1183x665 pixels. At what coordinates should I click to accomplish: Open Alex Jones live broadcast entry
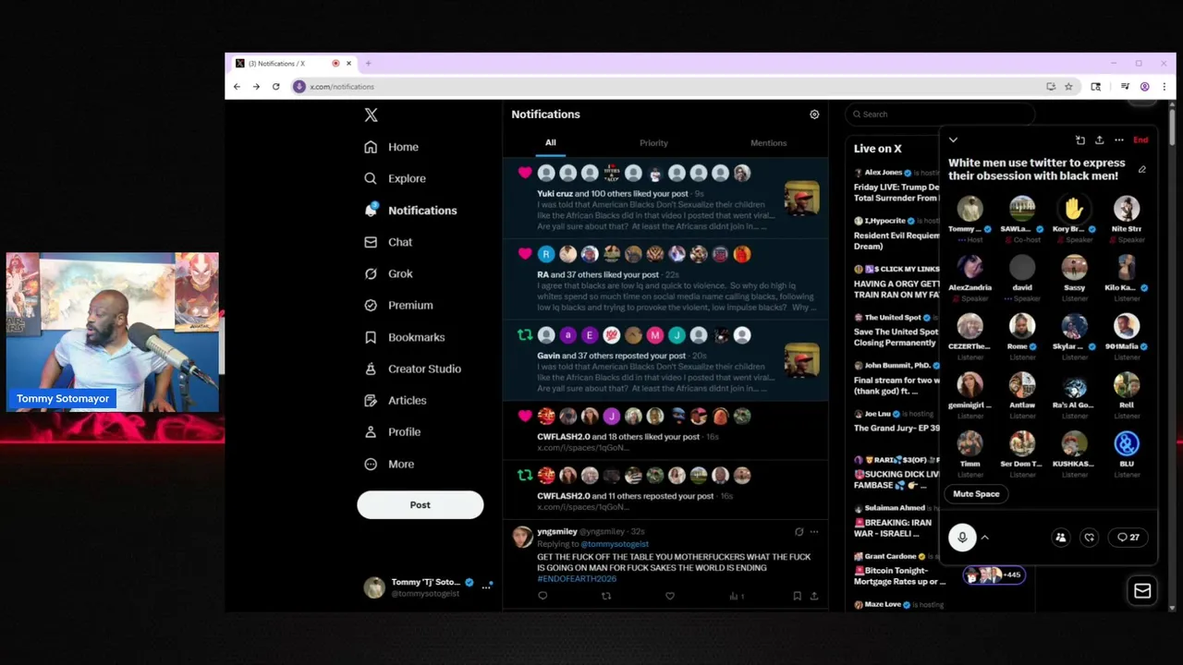(895, 186)
